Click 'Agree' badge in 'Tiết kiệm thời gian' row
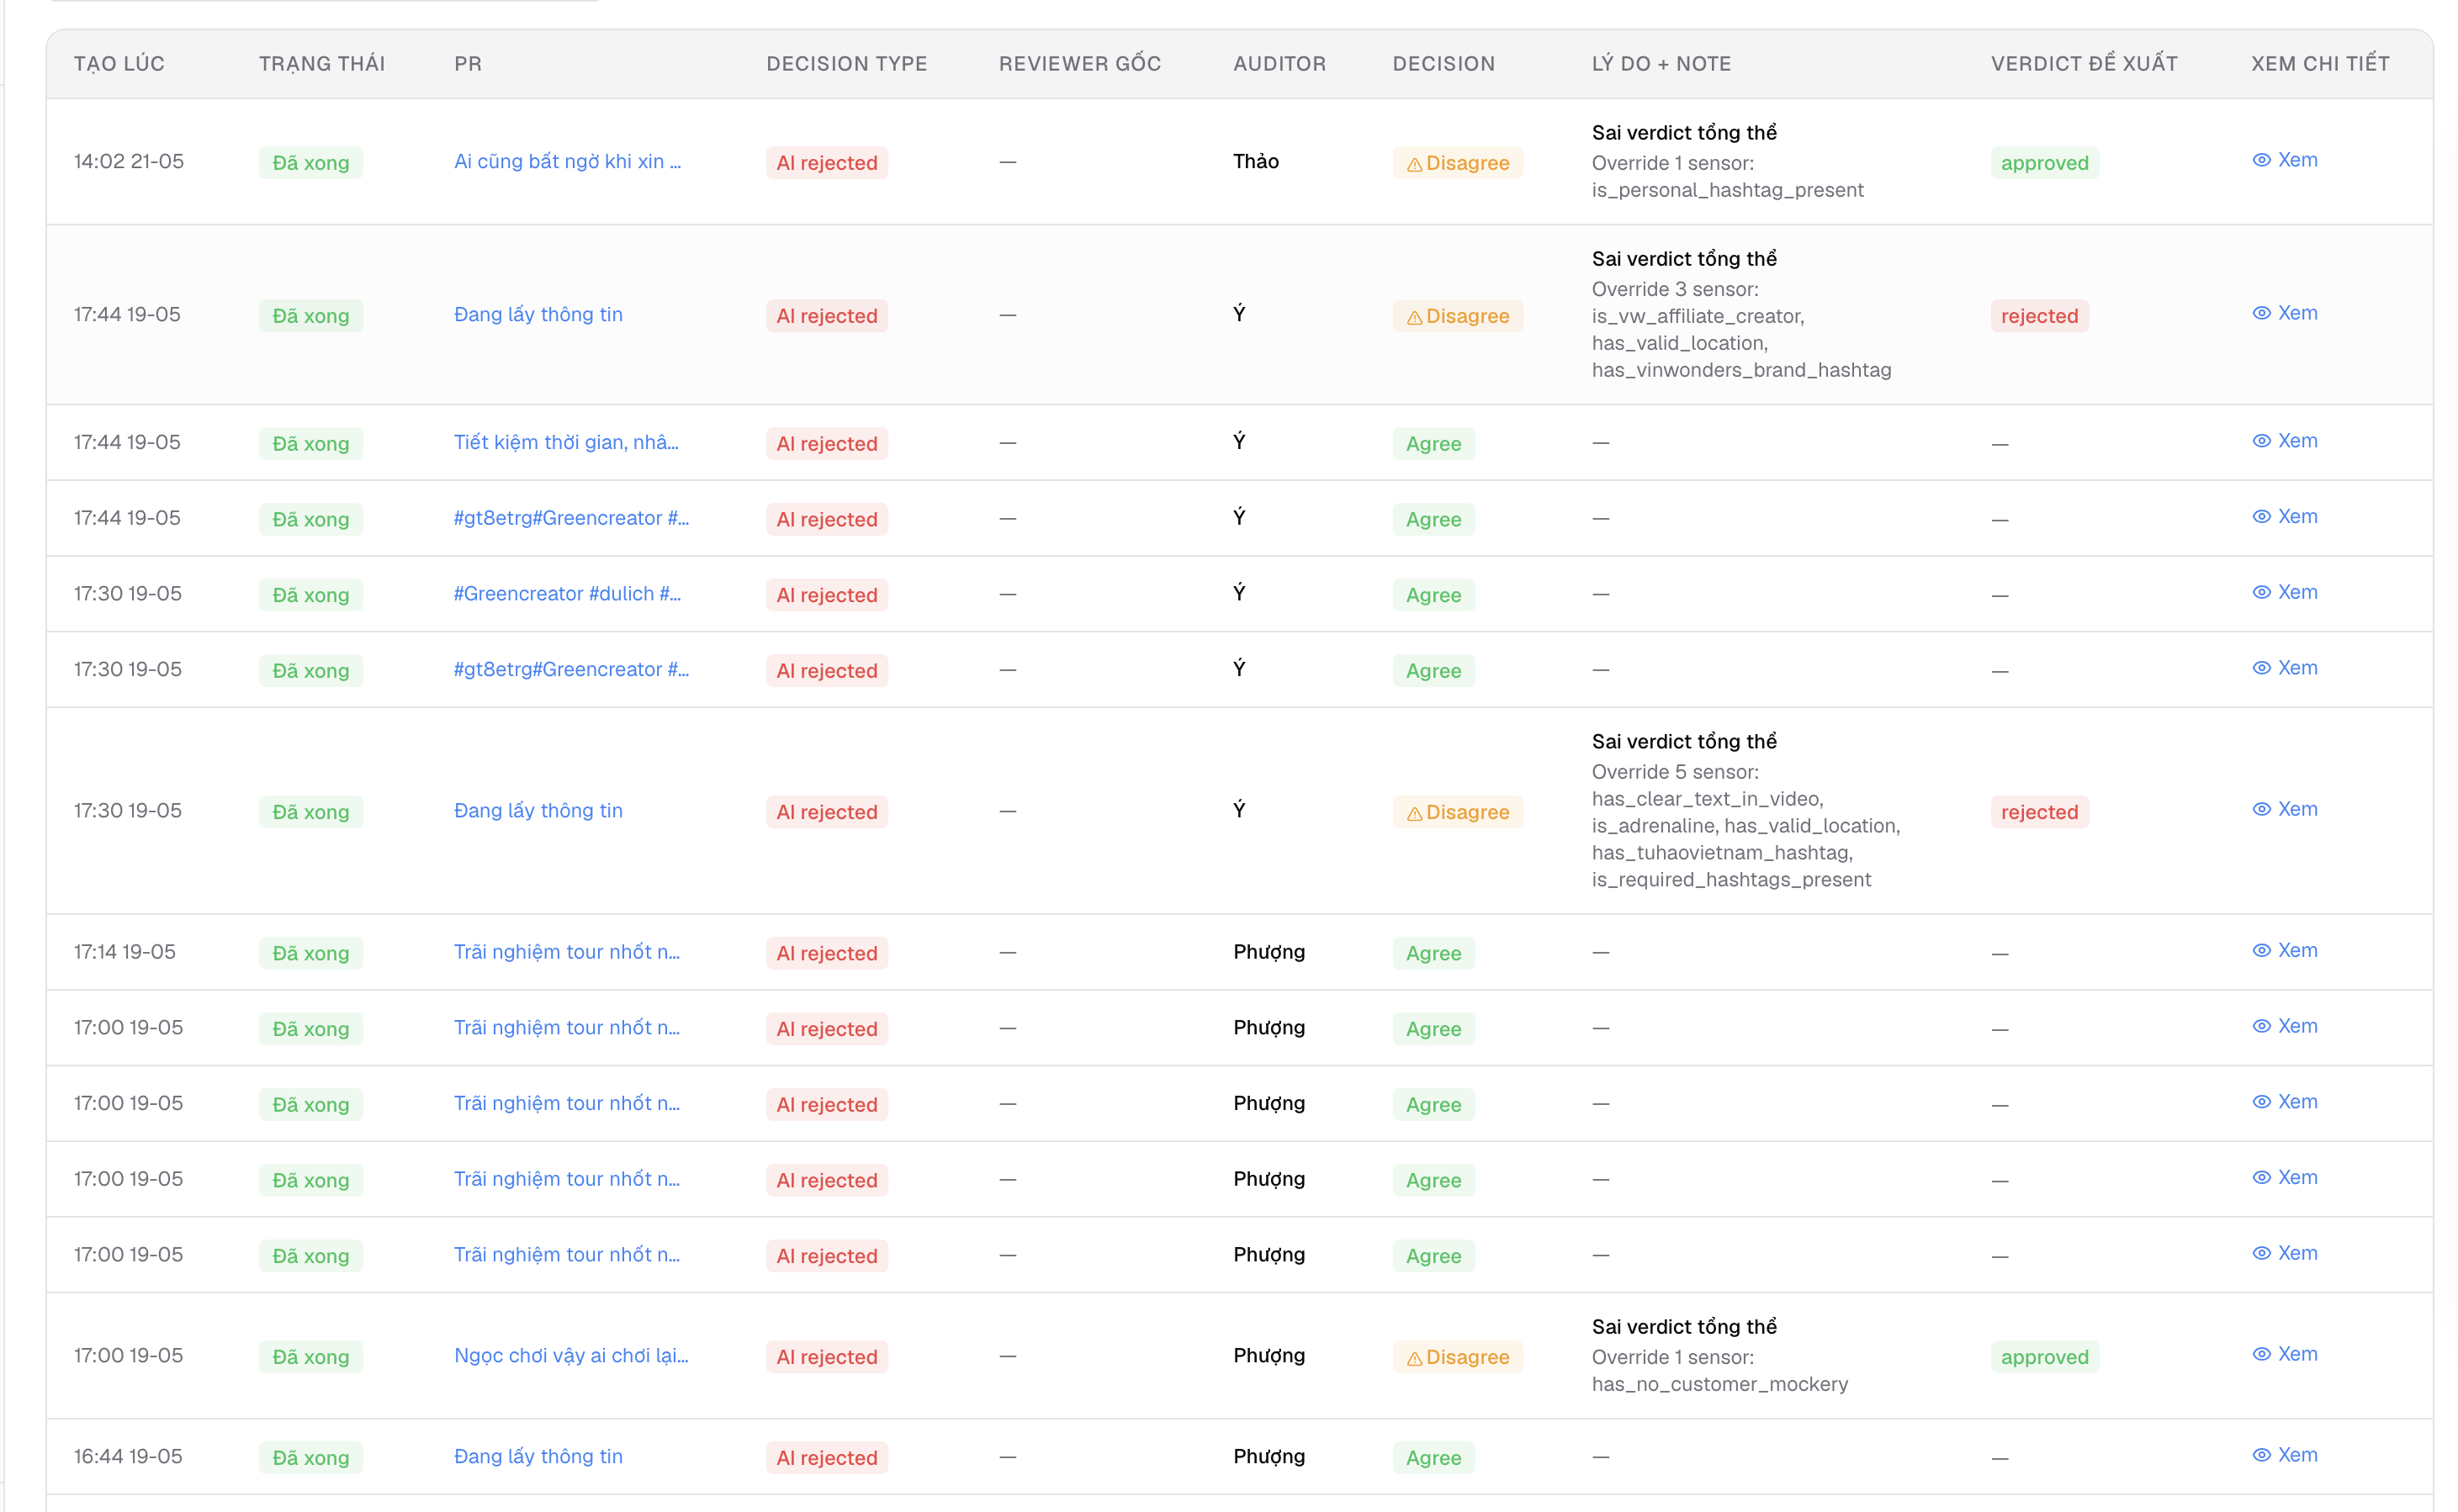Viewport: 2458px width, 1512px height. click(x=1433, y=444)
